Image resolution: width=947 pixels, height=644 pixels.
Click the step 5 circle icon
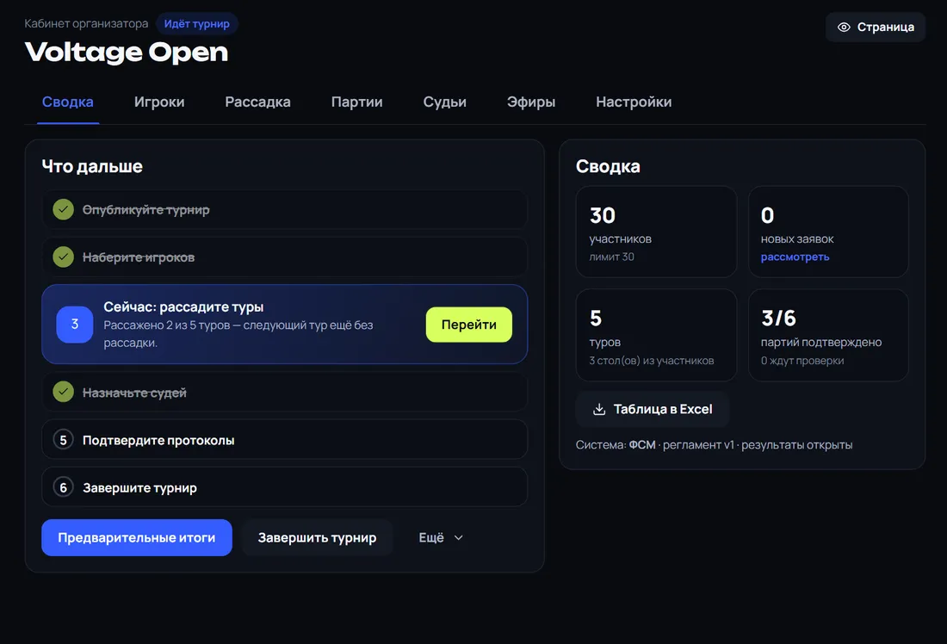[x=64, y=440]
